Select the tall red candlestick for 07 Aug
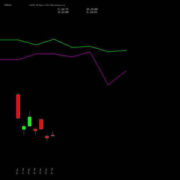Viewport: 180px width, 180px height. [x=18, y=106]
